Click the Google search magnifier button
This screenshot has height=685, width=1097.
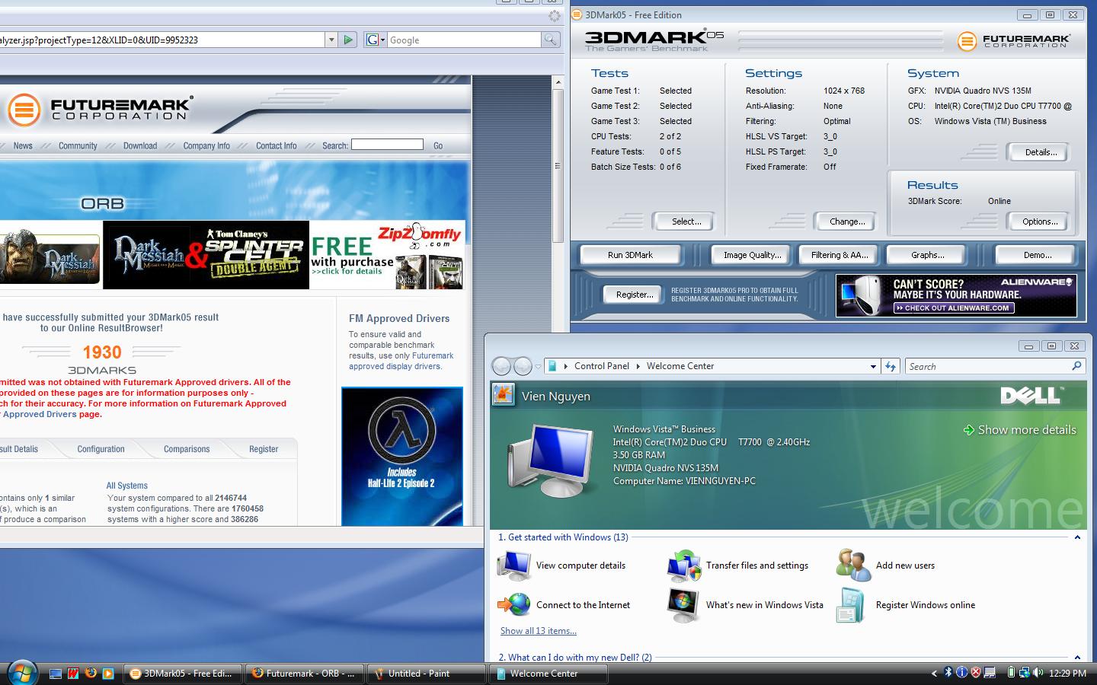pyautogui.click(x=551, y=40)
